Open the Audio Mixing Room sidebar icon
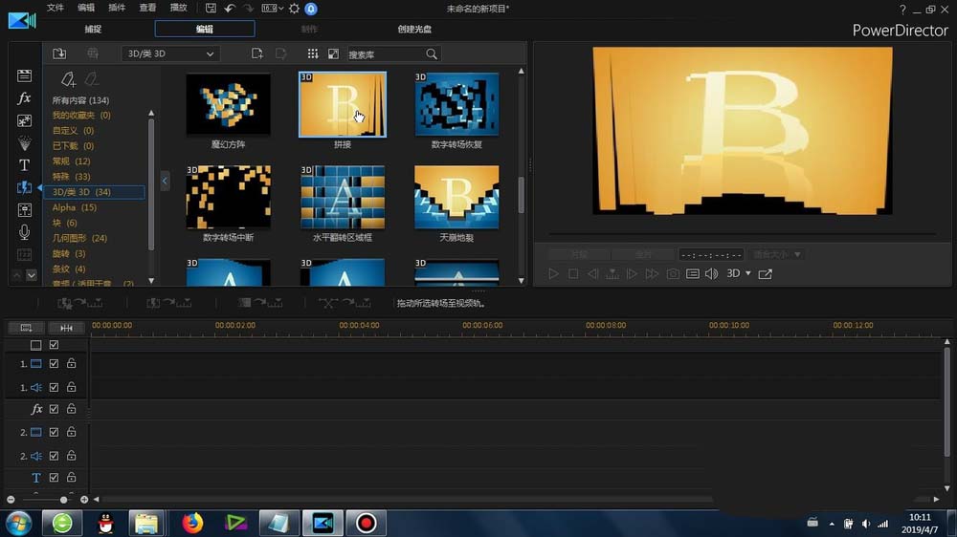The height and width of the screenshot is (537, 957). pyautogui.click(x=24, y=210)
